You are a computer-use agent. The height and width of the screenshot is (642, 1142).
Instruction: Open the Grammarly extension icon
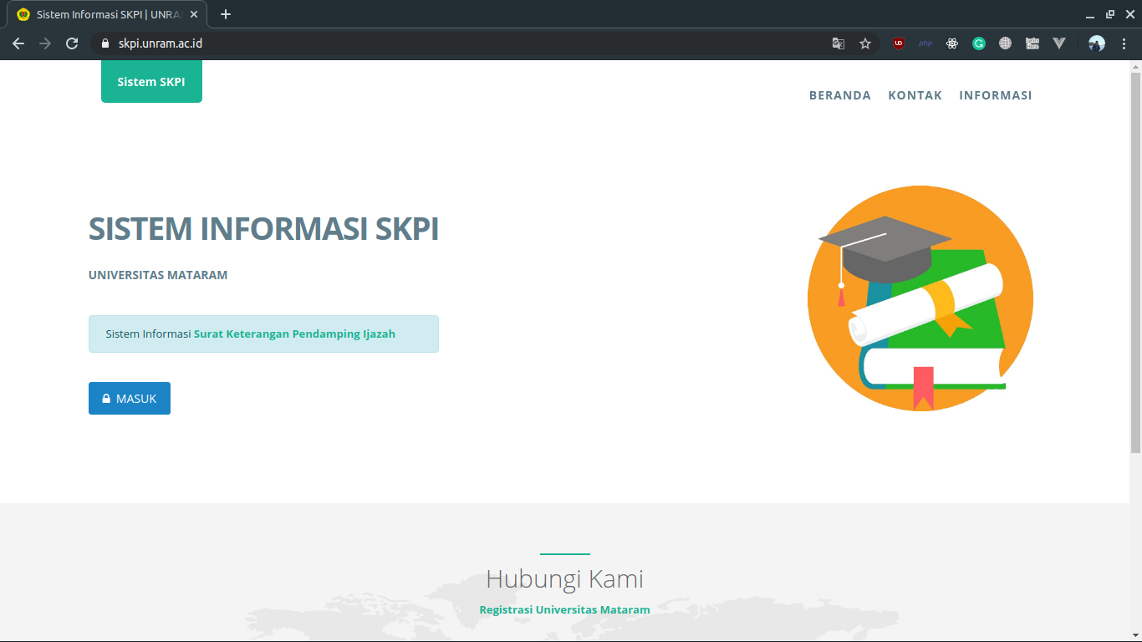coord(979,43)
